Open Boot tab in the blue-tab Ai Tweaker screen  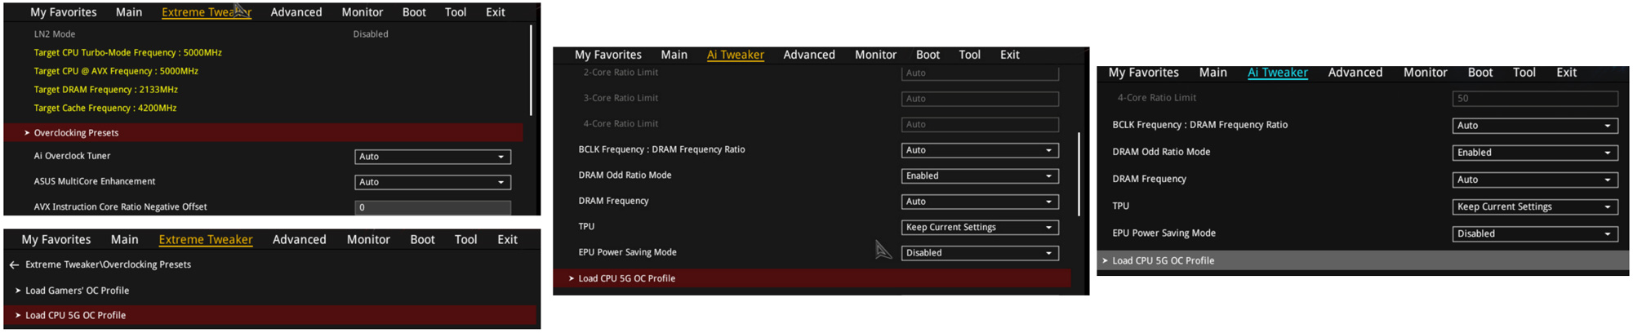coord(1480,73)
